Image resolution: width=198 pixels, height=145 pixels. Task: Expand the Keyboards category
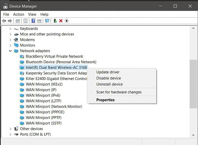[x=10, y=29]
